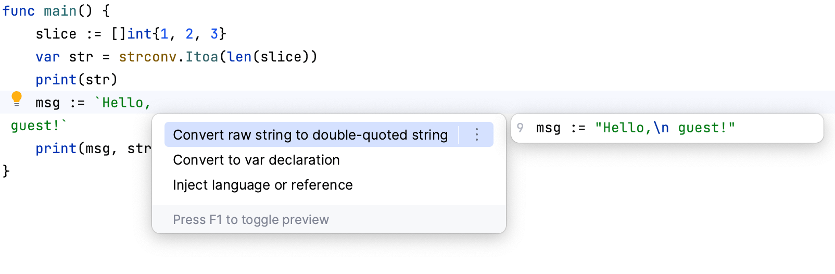Click the yellow intention lightbulb icon
Image resolution: width=835 pixels, height=274 pixels.
tap(17, 98)
